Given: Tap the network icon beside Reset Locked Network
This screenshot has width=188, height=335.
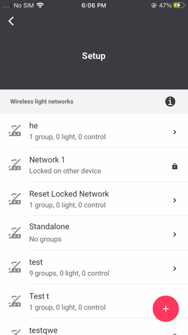Looking at the screenshot, I should (x=15, y=199).
